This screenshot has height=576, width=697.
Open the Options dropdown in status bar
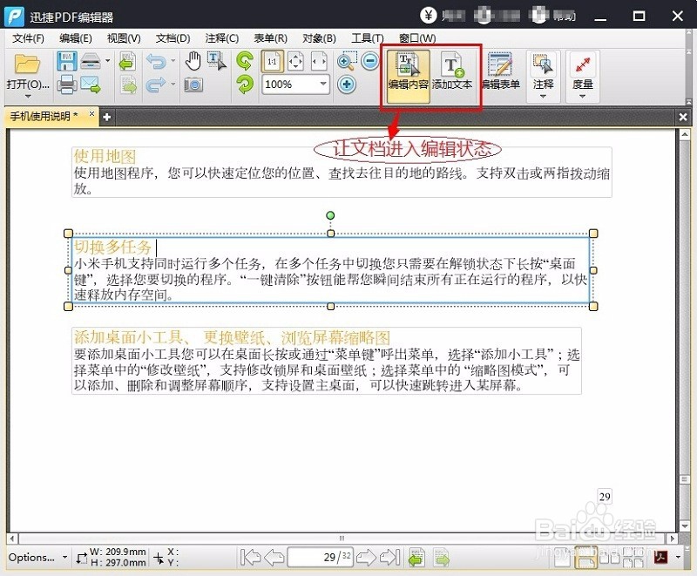pyautogui.click(x=37, y=557)
